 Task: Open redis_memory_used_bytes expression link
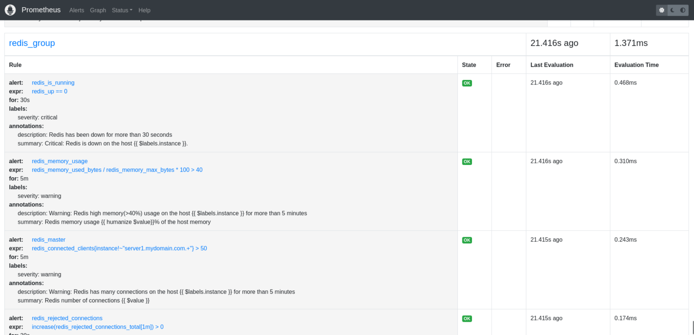(117, 170)
